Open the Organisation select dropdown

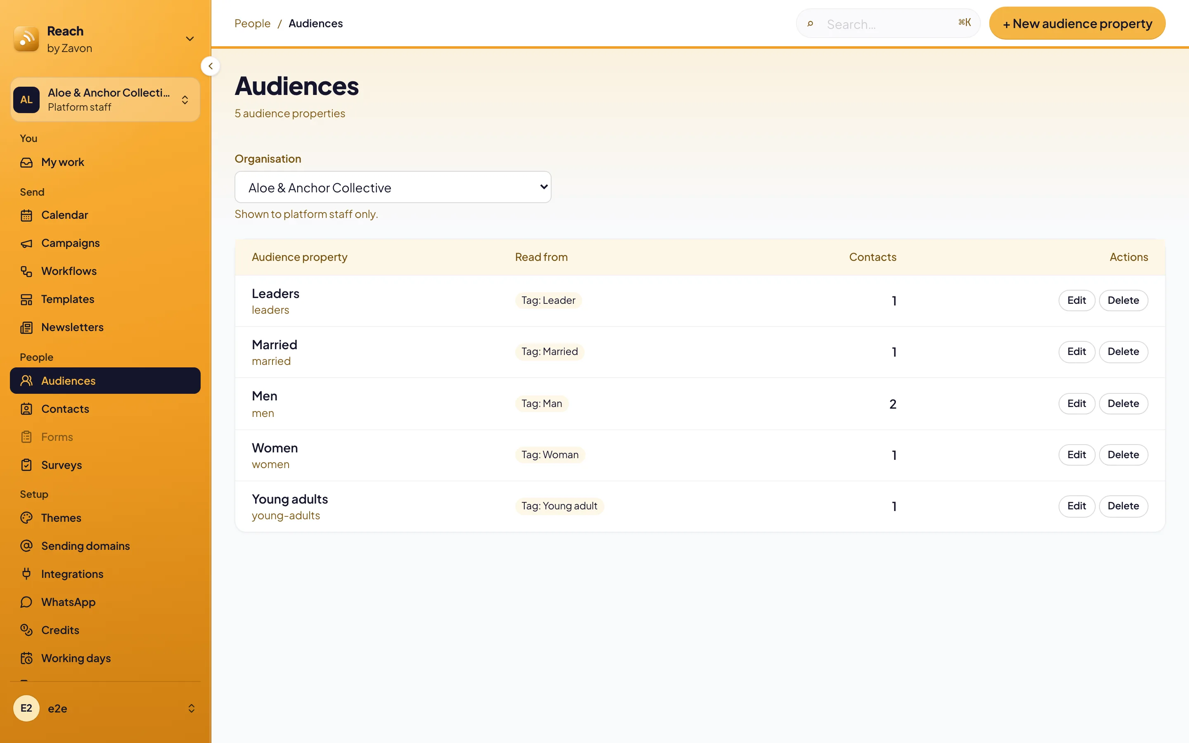[393, 187]
